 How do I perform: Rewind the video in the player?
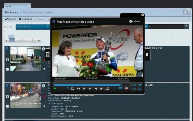click(x=78, y=88)
